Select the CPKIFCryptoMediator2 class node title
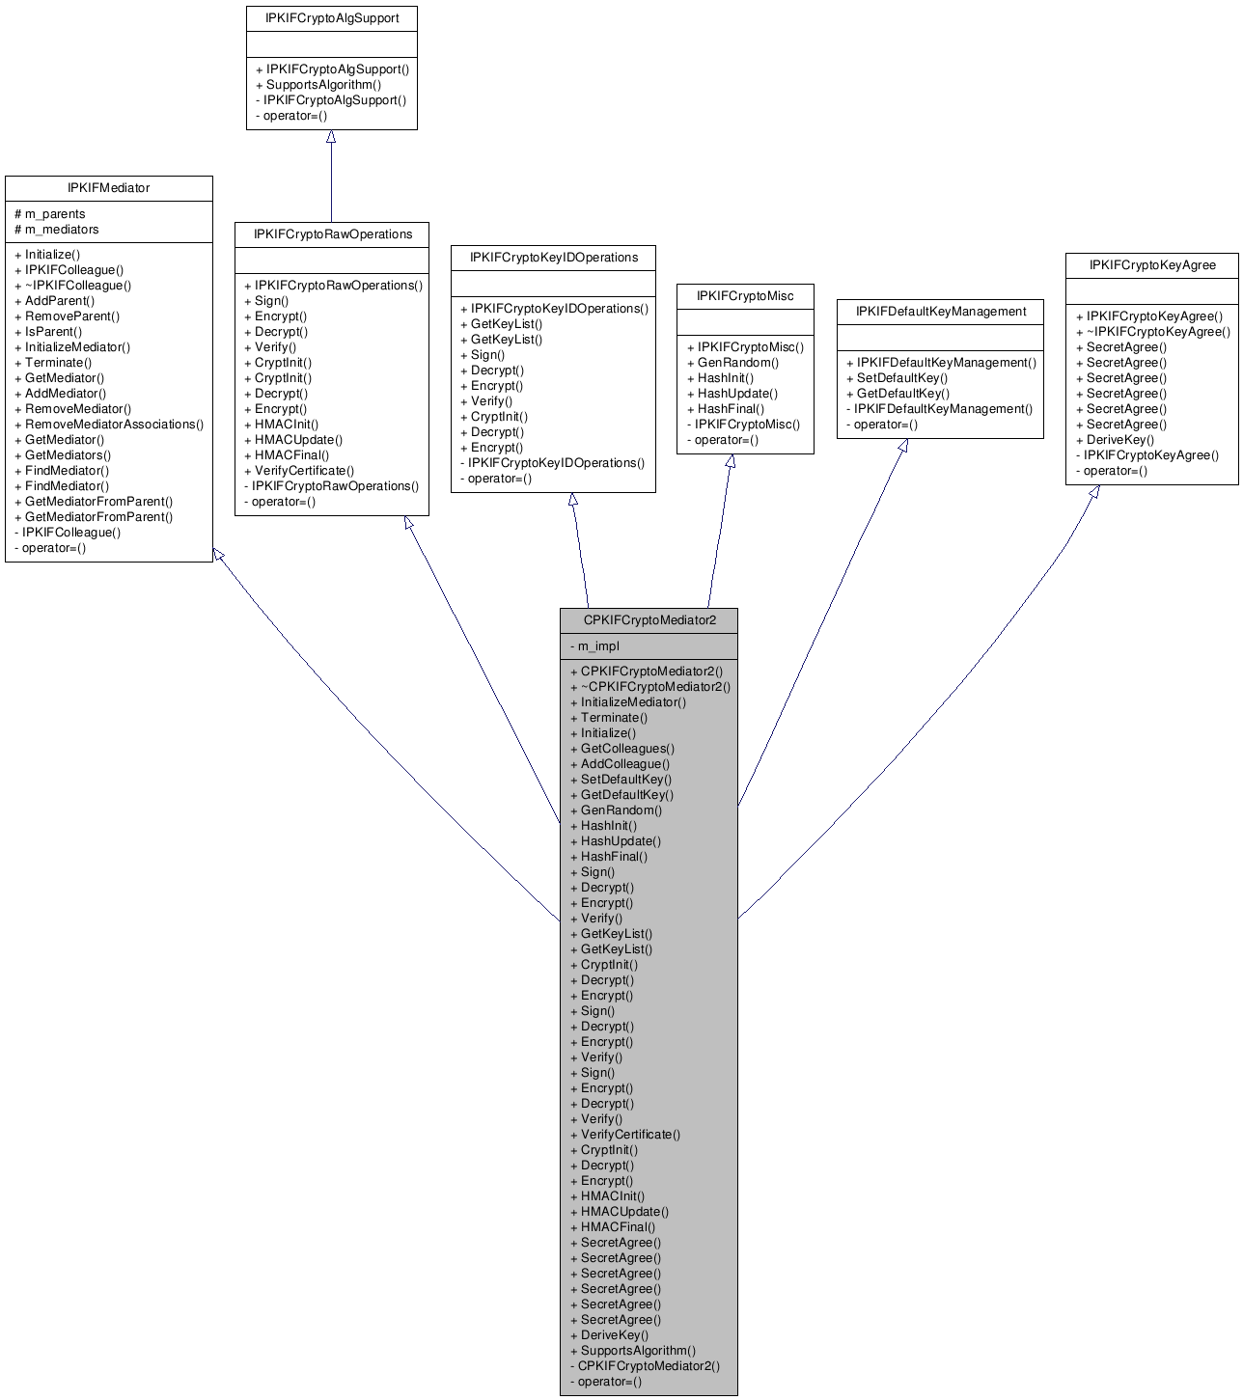 [x=649, y=619]
